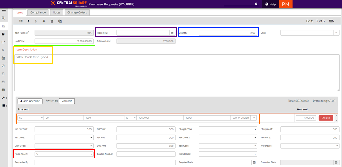Switch to the Compliance tab
The width and height of the screenshot is (342, 167).
[38, 12]
